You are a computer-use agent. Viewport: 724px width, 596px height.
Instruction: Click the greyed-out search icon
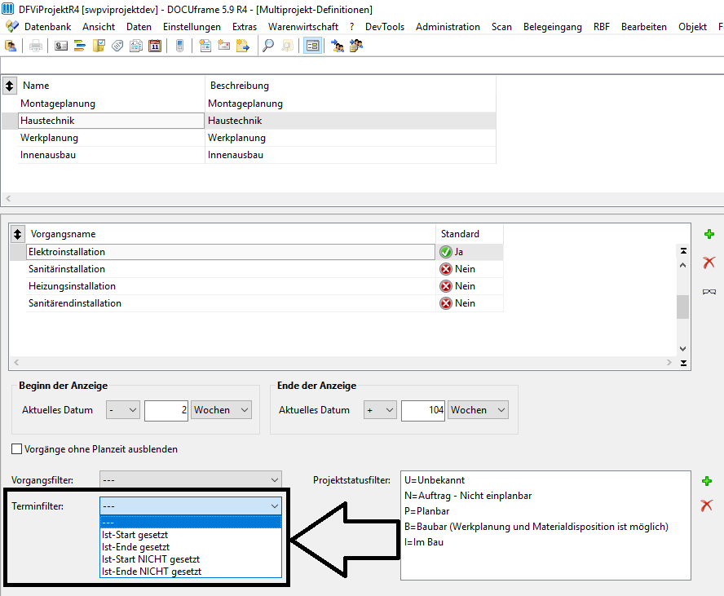pyautogui.click(x=287, y=46)
